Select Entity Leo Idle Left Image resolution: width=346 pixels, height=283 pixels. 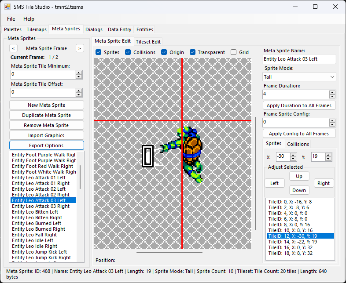43,240
